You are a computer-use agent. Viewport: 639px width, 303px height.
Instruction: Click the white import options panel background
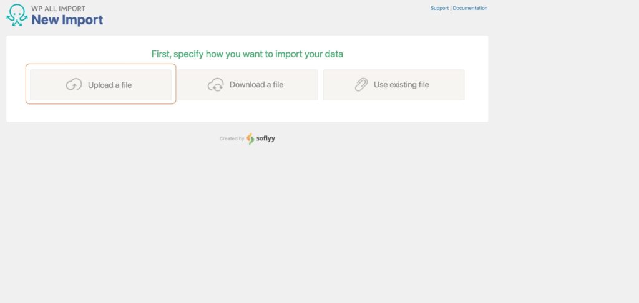point(247,112)
